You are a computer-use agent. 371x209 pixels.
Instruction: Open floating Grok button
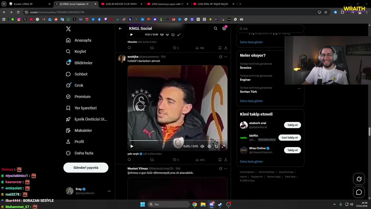click(359, 179)
